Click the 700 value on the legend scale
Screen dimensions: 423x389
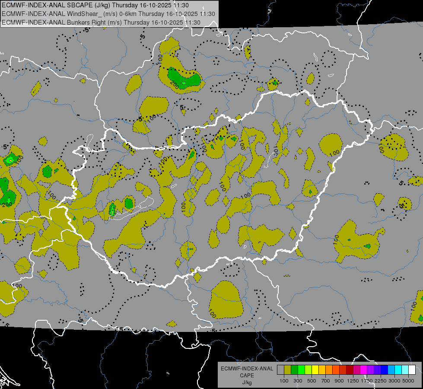coord(325,381)
